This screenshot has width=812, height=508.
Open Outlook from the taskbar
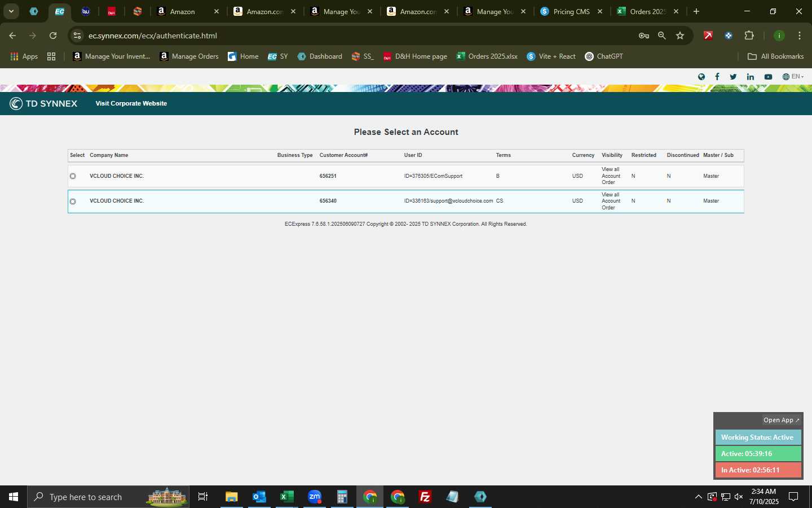(259, 497)
